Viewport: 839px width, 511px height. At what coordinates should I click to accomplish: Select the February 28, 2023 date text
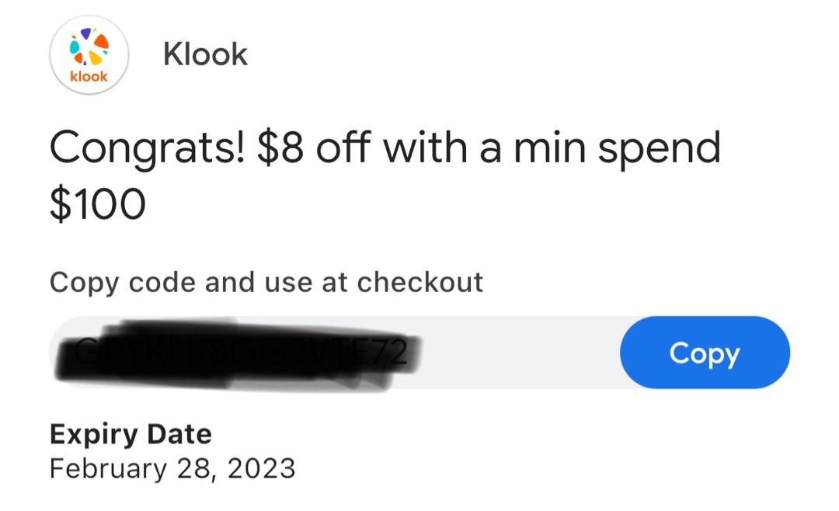tap(172, 468)
